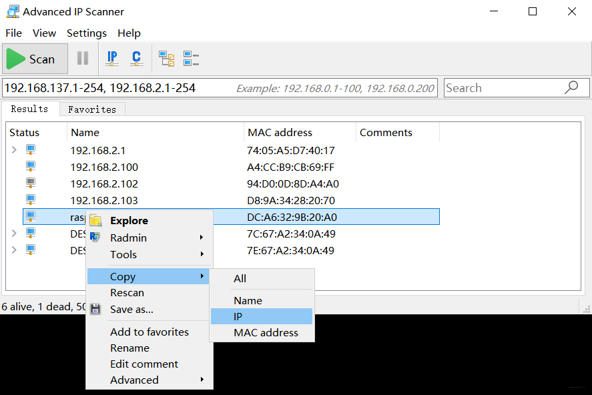This screenshot has width=592, height=395.
Task: Click the floppy disk Save as icon
Action: [x=95, y=309]
